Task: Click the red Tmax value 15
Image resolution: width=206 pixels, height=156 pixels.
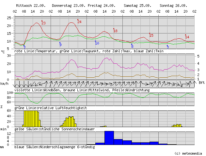Action: pos(151,35)
